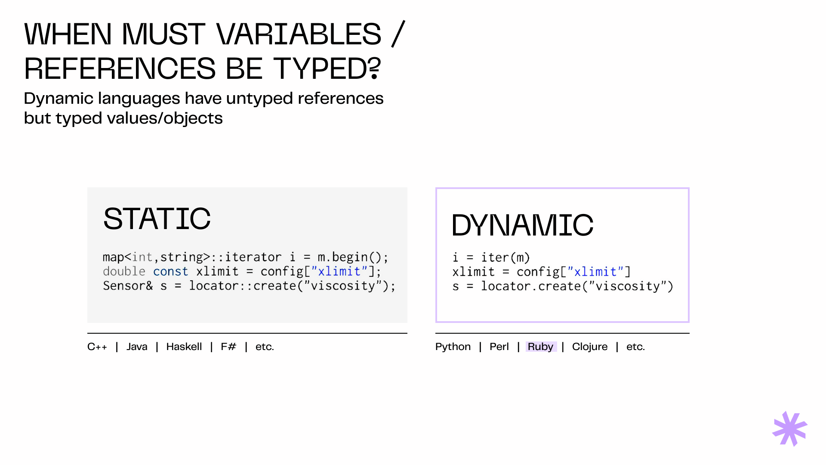Screen dimensions: 826x465
Task: Click the s = locator.create code line
Action: pos(563,286)
